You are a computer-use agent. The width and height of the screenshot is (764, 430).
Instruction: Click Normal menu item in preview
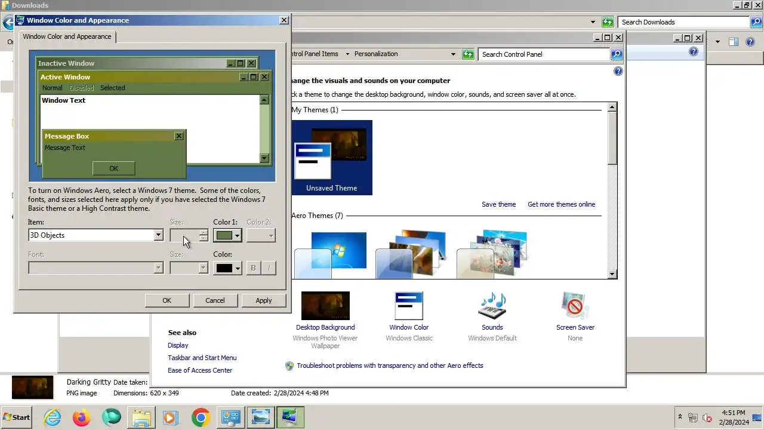(x=53, y=88)
